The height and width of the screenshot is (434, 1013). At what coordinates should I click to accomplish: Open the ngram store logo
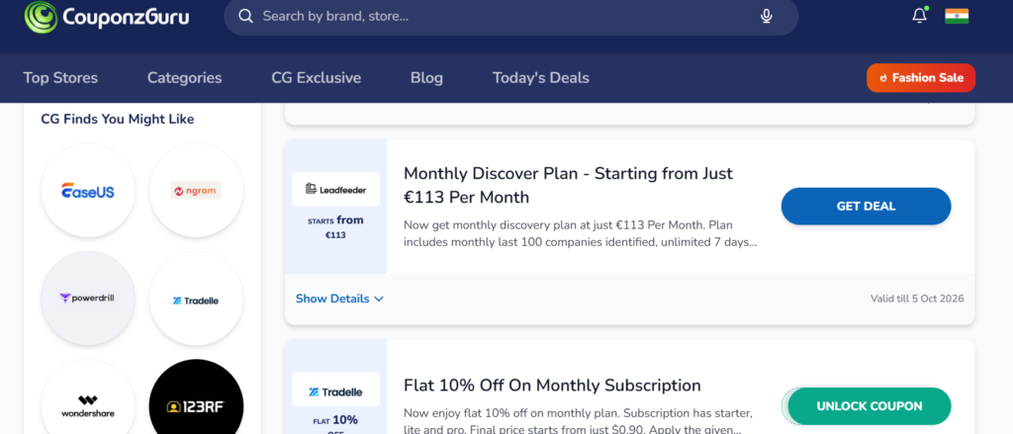(197, 191)
